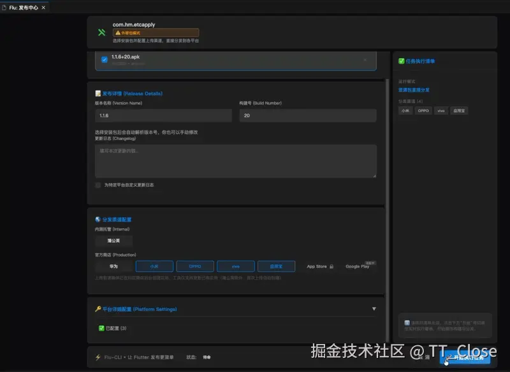This screenshot has width=510, height=372.
Task: Click the App Store channel button
Action: (x=317, y=266)
